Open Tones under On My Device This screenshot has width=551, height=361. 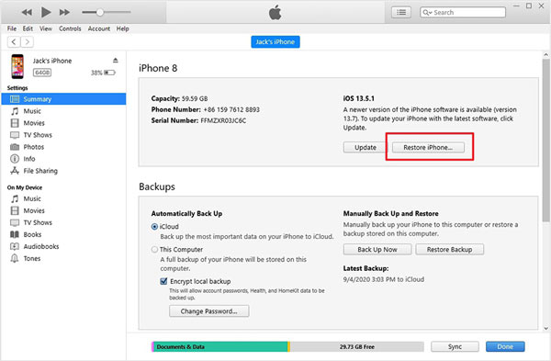31,258
